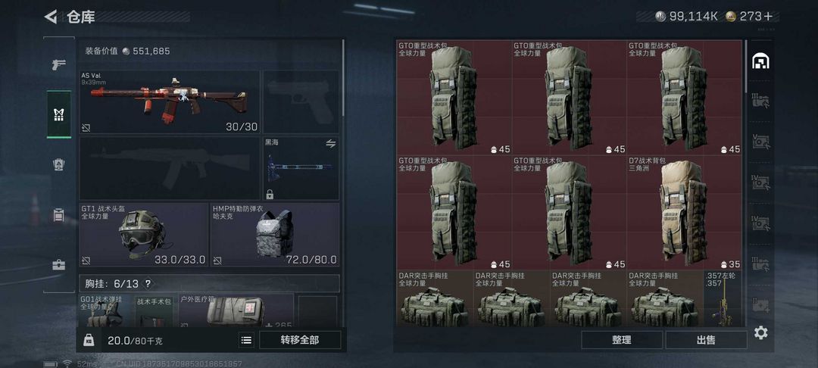This screenshot has width=818, height=368.
Task: Go back using the arrow beside 仓库
Action: point(51,17)
